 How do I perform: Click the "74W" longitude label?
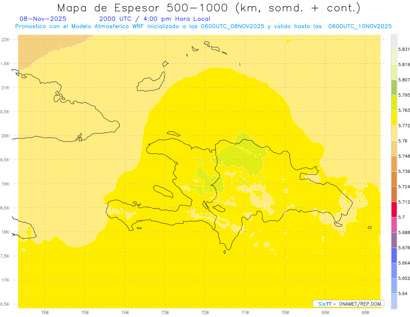[125, 312]
